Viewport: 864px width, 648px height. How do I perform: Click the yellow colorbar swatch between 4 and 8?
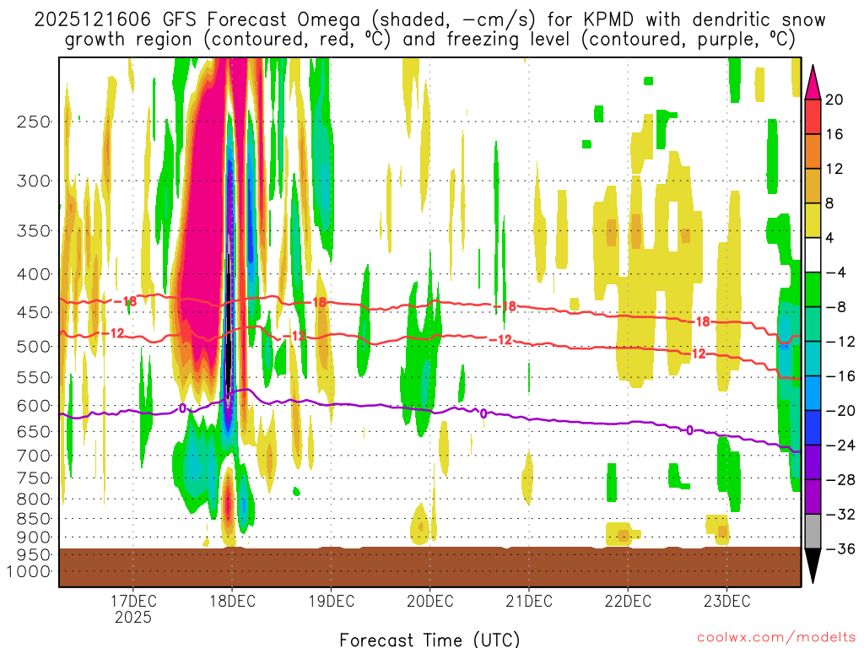(x=813, y=220)
